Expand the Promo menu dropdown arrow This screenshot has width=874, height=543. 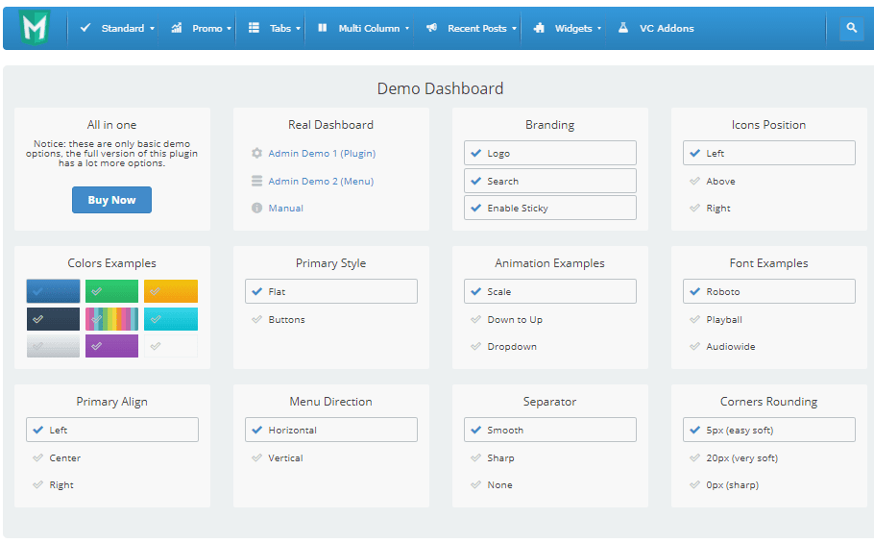coord(229,29)
